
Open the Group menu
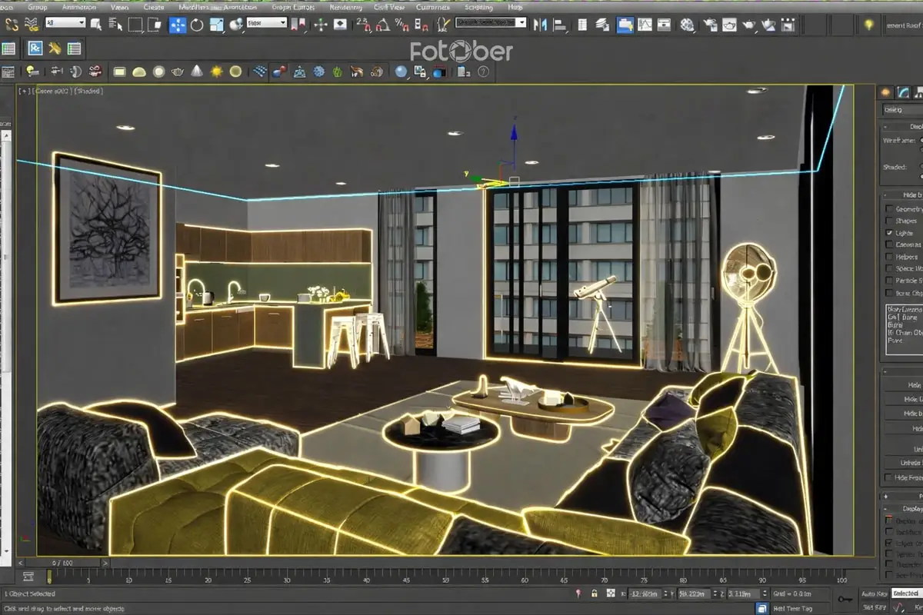(x=37, y=7)
